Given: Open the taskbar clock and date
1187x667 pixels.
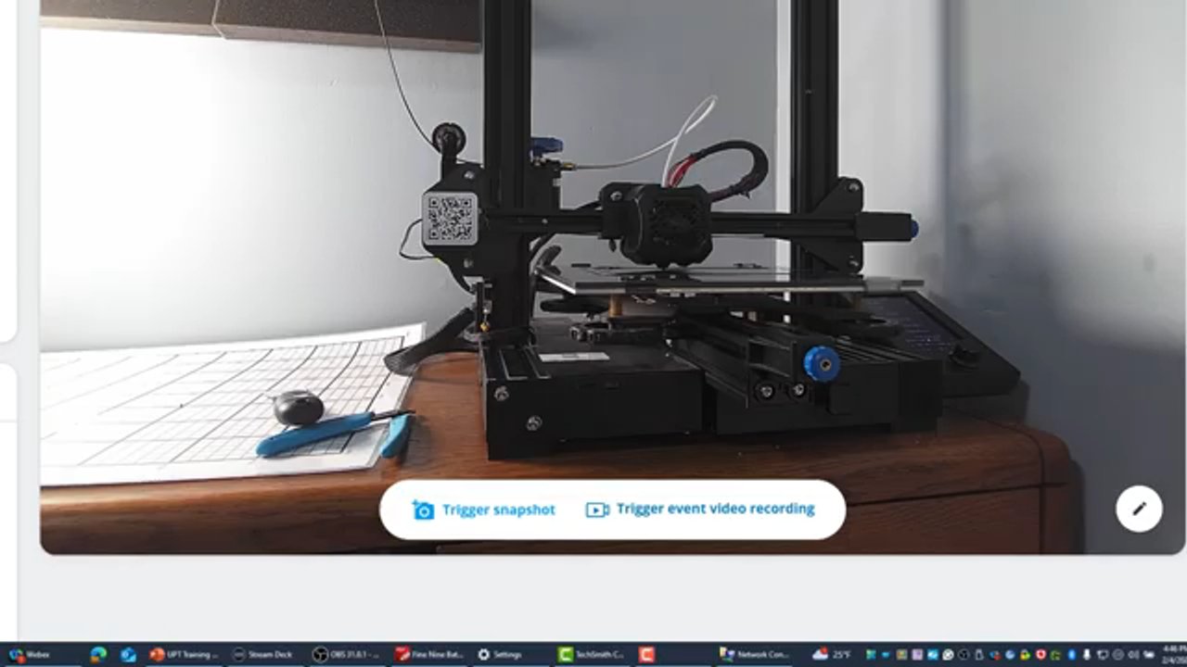Looking at the screenshot, I should pos(1174,654).
